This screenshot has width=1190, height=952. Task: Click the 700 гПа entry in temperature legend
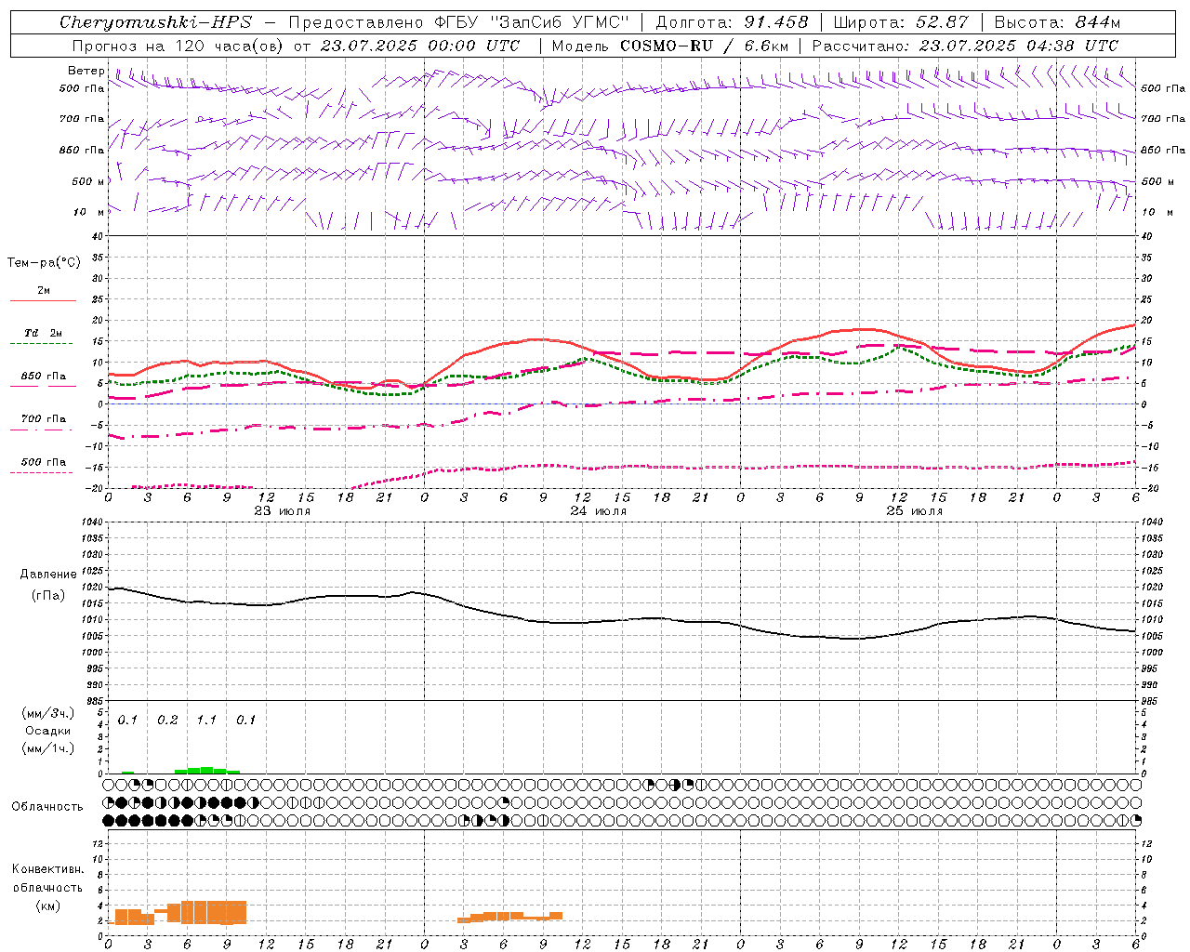[43, 419]
